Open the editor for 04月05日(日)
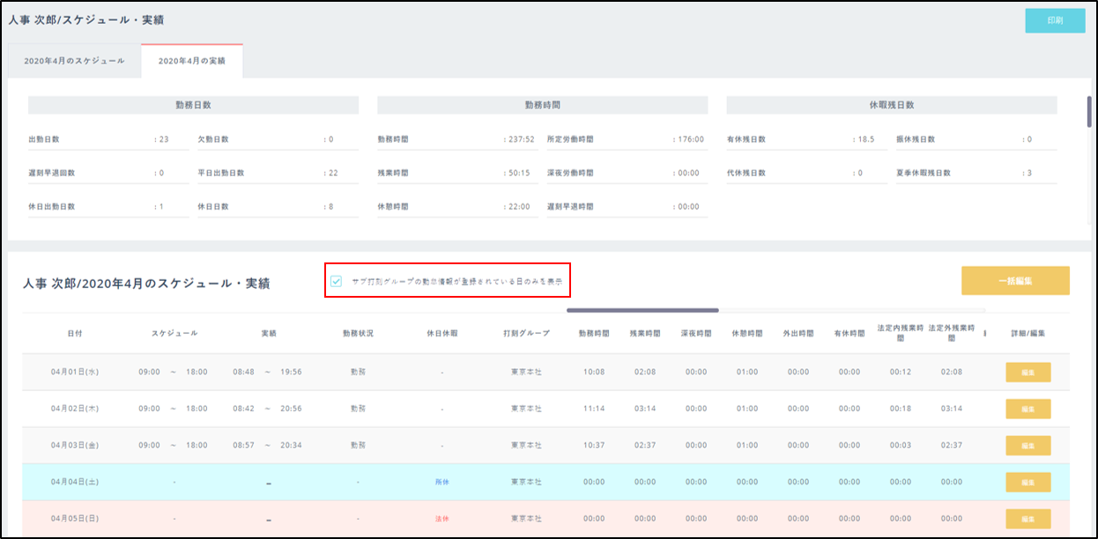 1028,519
